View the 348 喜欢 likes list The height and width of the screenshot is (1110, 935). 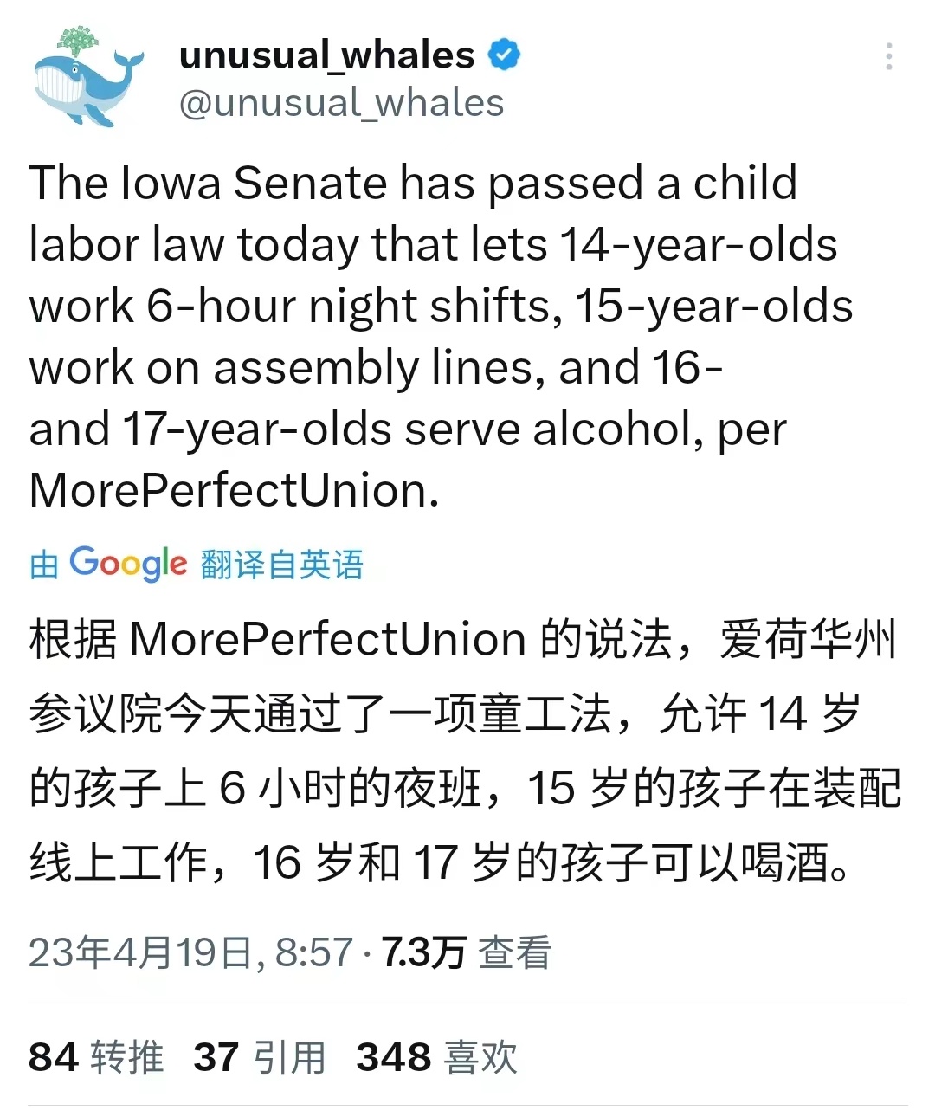[x=437, y=1057]
